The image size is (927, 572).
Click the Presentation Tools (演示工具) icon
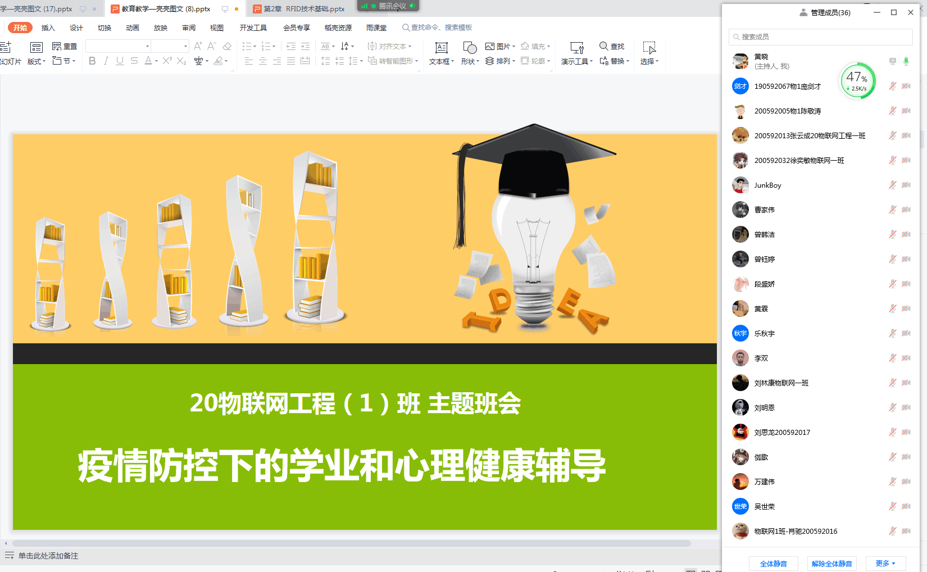(577, 53)
